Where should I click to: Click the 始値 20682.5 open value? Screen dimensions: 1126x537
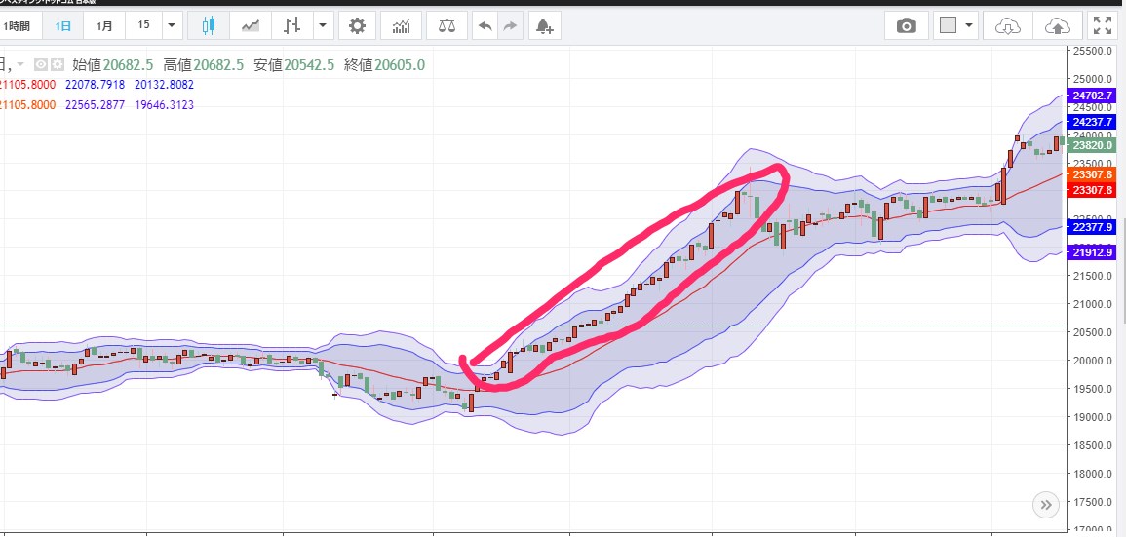pyautogui.click(x=113, y=65)
